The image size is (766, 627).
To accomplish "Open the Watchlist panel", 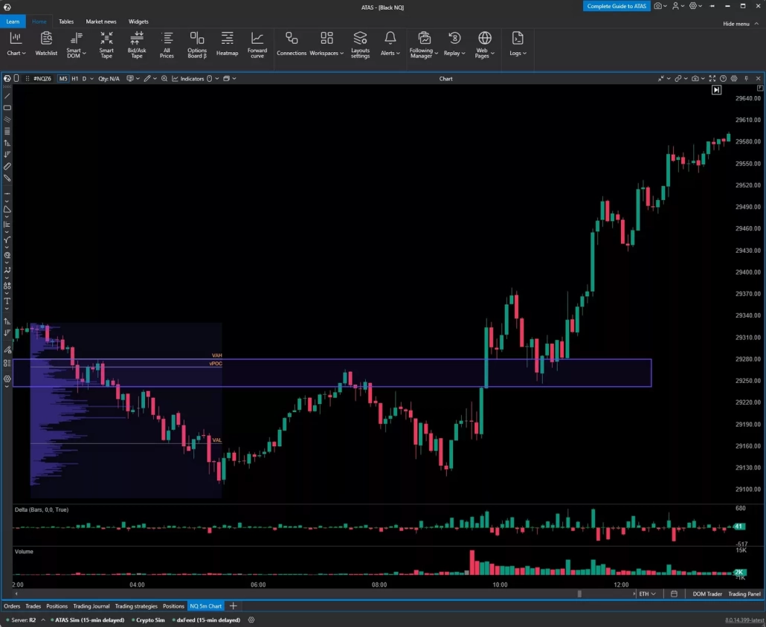I will 46,45.
